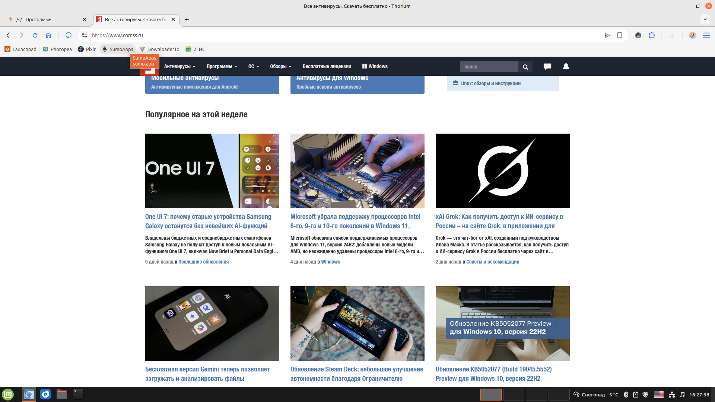Open the Linux Mint start menu
715x402 pixels.
[8, 394]
